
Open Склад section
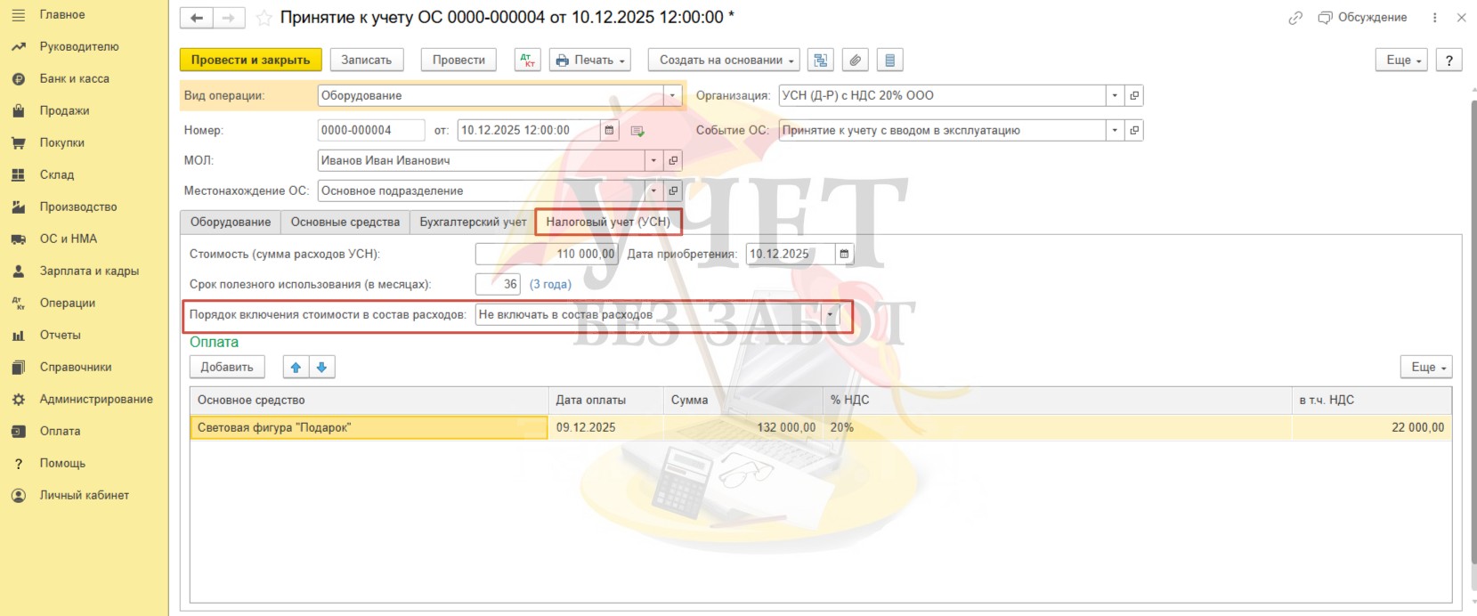[x=56, y=174]
